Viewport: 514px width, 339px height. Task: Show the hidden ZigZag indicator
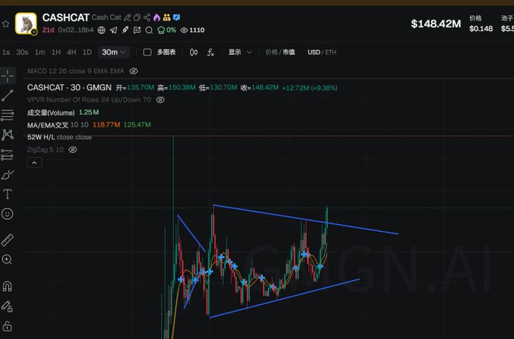point(73,150)
